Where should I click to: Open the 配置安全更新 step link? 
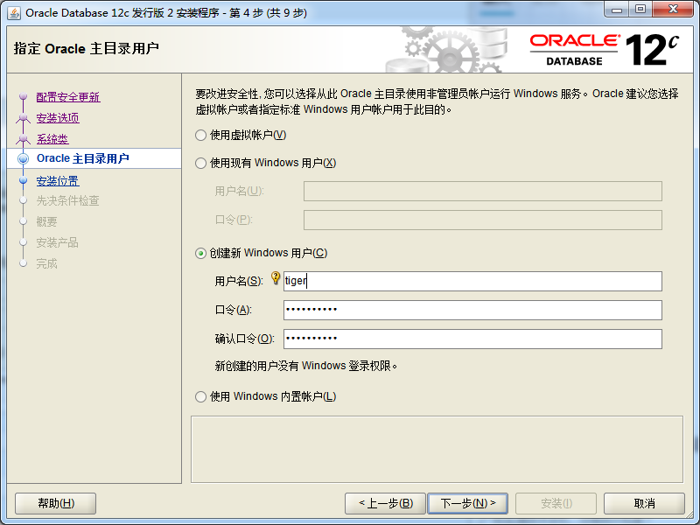tap(68, 97)
